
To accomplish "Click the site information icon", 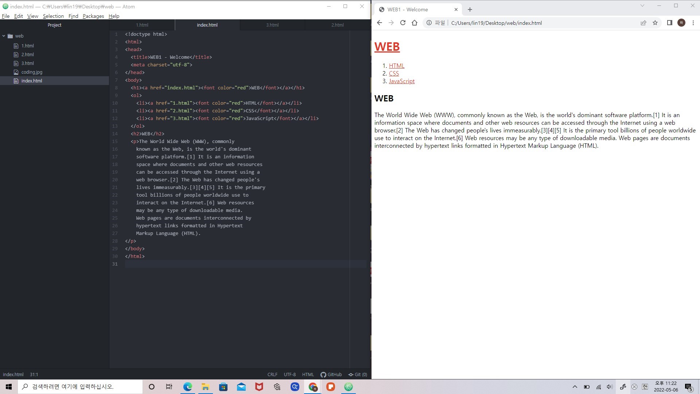I will (x=429, y=23).
